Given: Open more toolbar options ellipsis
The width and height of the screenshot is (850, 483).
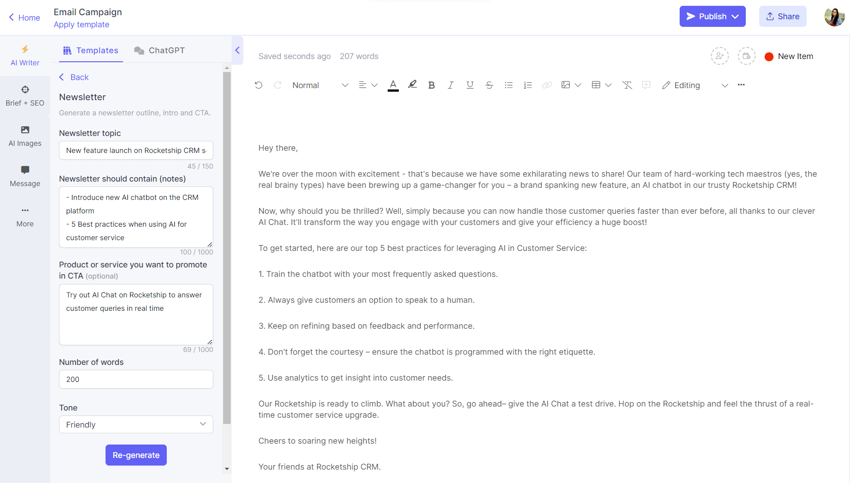Looking at the screenshot, I should coord(741,85).
